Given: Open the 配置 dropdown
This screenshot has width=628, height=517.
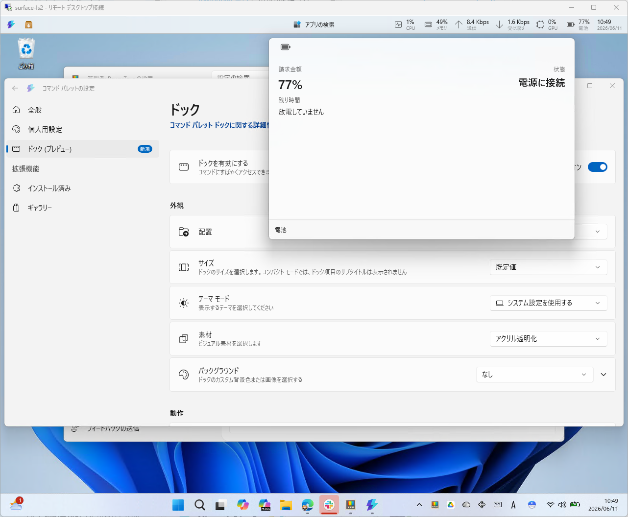Looking at the screenshot, I should [x=591, y=232].
